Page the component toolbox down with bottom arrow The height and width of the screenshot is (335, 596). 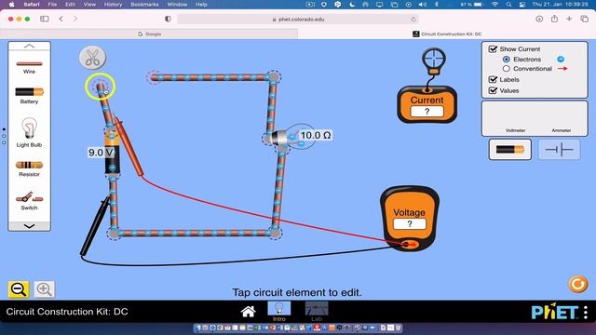[29, 226]
